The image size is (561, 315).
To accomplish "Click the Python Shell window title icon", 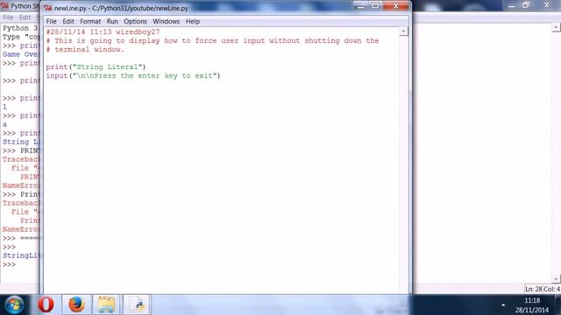I will coord(4,6).
